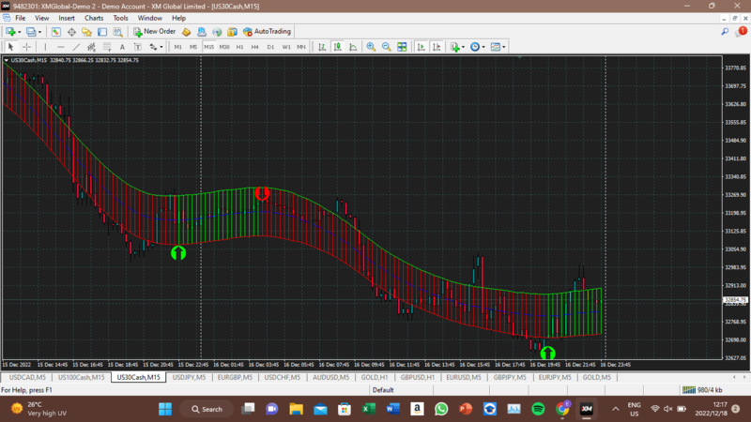Click the red down-arrow signal on chart

pyautogui.click(x=263, y=193)
